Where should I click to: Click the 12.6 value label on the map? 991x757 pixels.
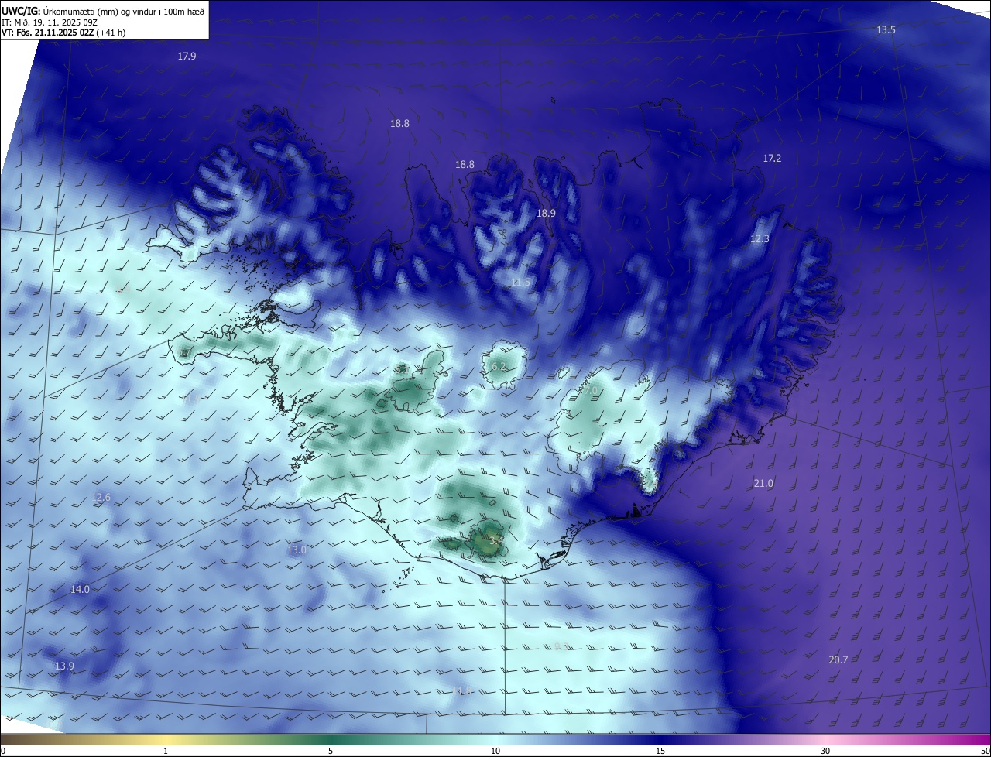101,497
